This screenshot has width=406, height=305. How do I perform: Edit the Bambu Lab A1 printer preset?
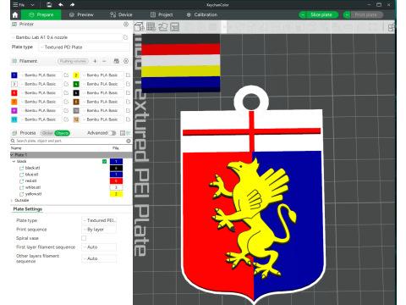(126, 37)
